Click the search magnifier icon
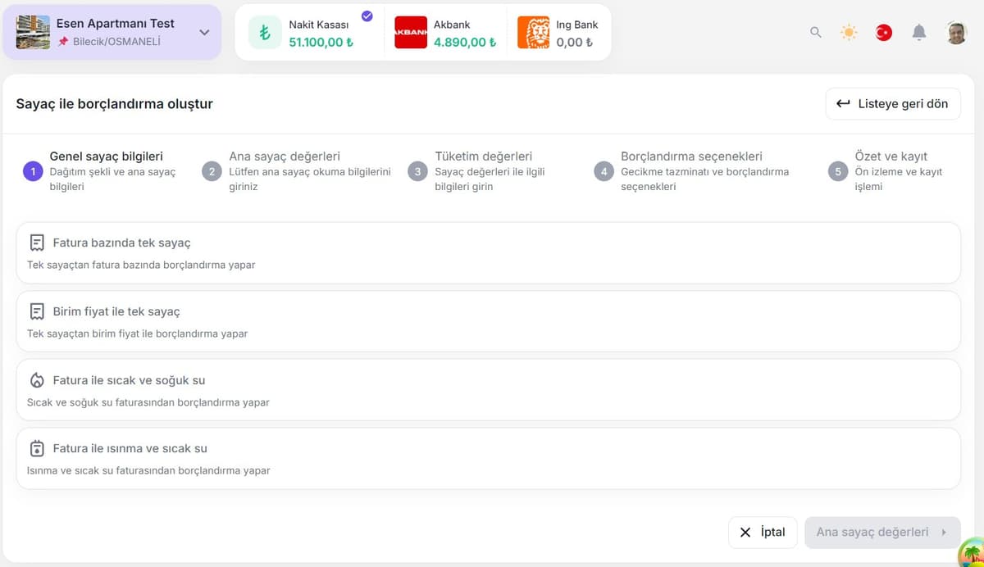The height and width of the screenshot is (567, 984). pos(815,33)
